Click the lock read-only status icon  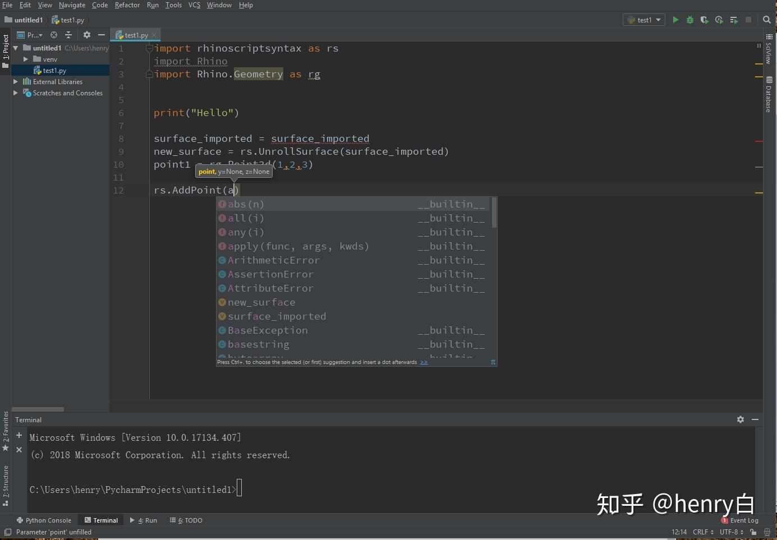pos(753,532)
